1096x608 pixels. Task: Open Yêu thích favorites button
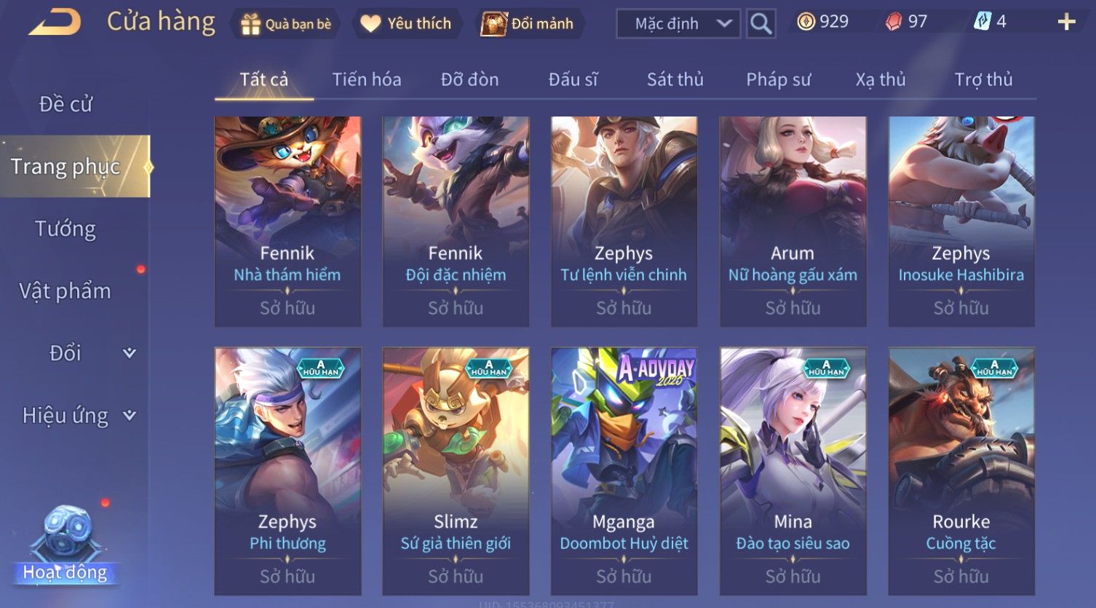[x=406, y=24]
